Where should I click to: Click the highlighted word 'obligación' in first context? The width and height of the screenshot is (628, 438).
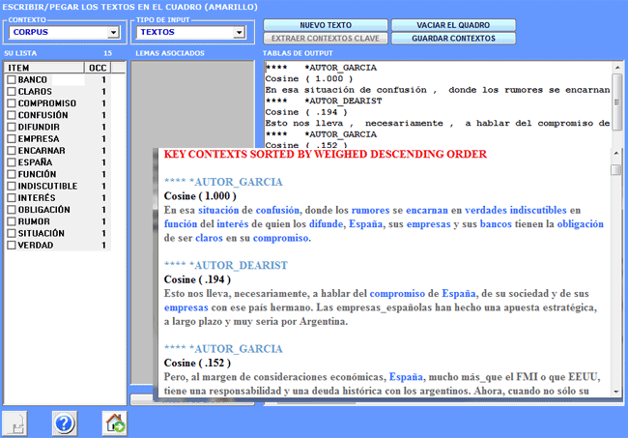pyautogui.click(x=580, y=224)
